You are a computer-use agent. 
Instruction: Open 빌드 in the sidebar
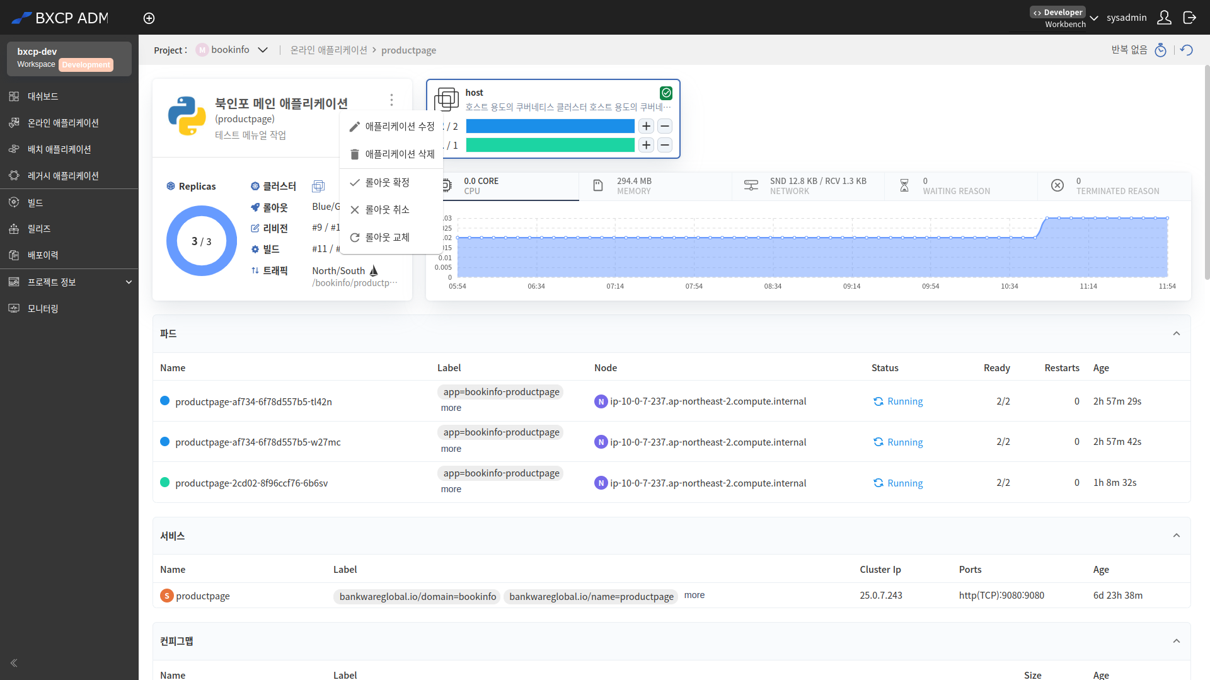click(x=69, y=202)
